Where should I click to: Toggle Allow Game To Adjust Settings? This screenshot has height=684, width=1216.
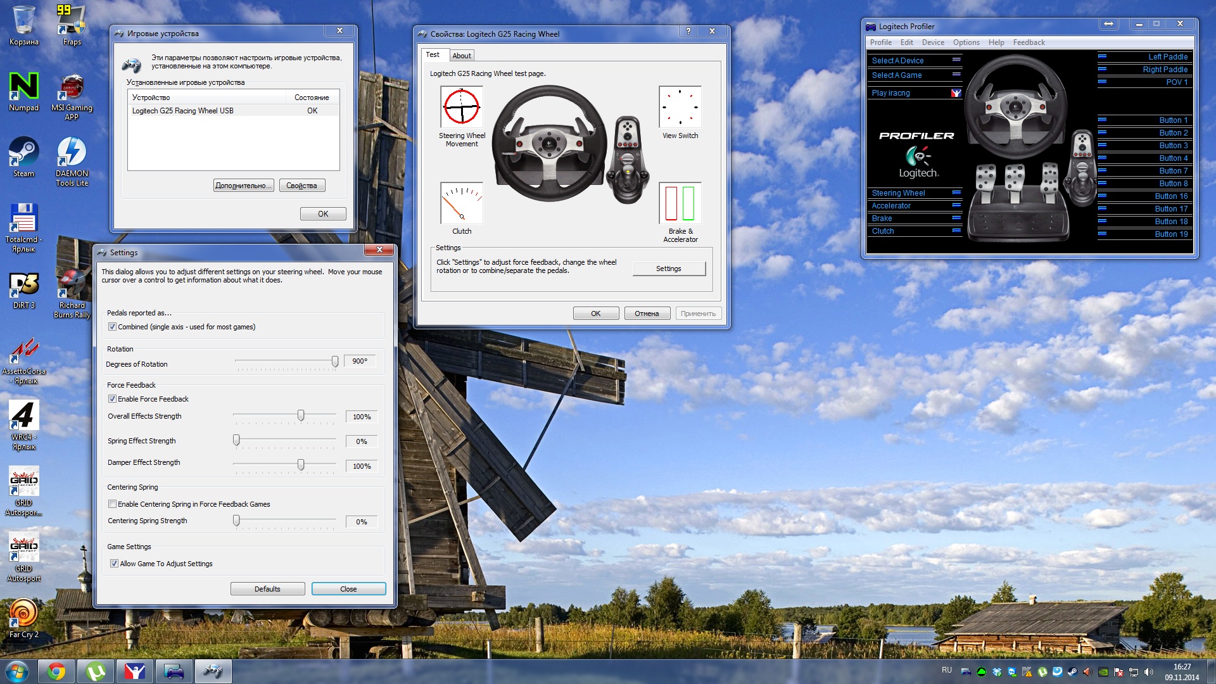[x=114, y=564]
